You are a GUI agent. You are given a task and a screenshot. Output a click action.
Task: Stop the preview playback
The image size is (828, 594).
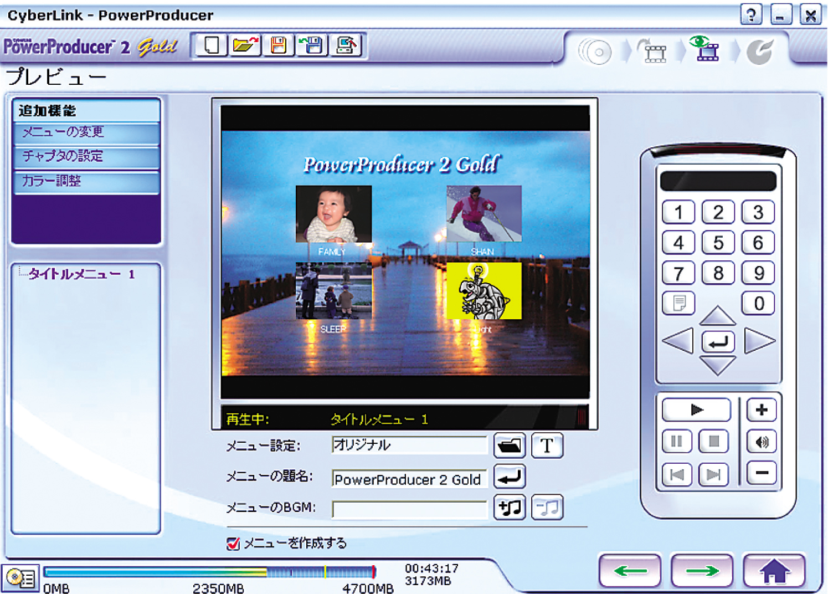pos(714,442)
